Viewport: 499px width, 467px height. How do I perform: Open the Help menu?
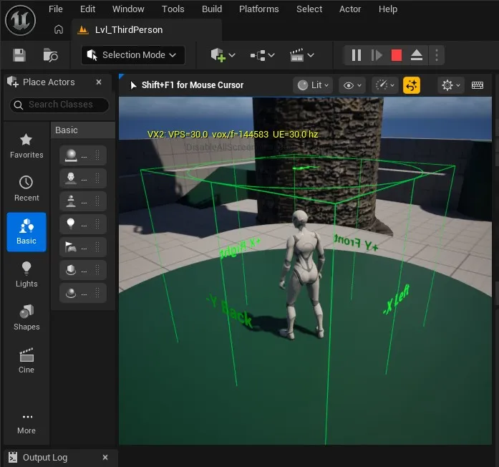tap(388, 9)
